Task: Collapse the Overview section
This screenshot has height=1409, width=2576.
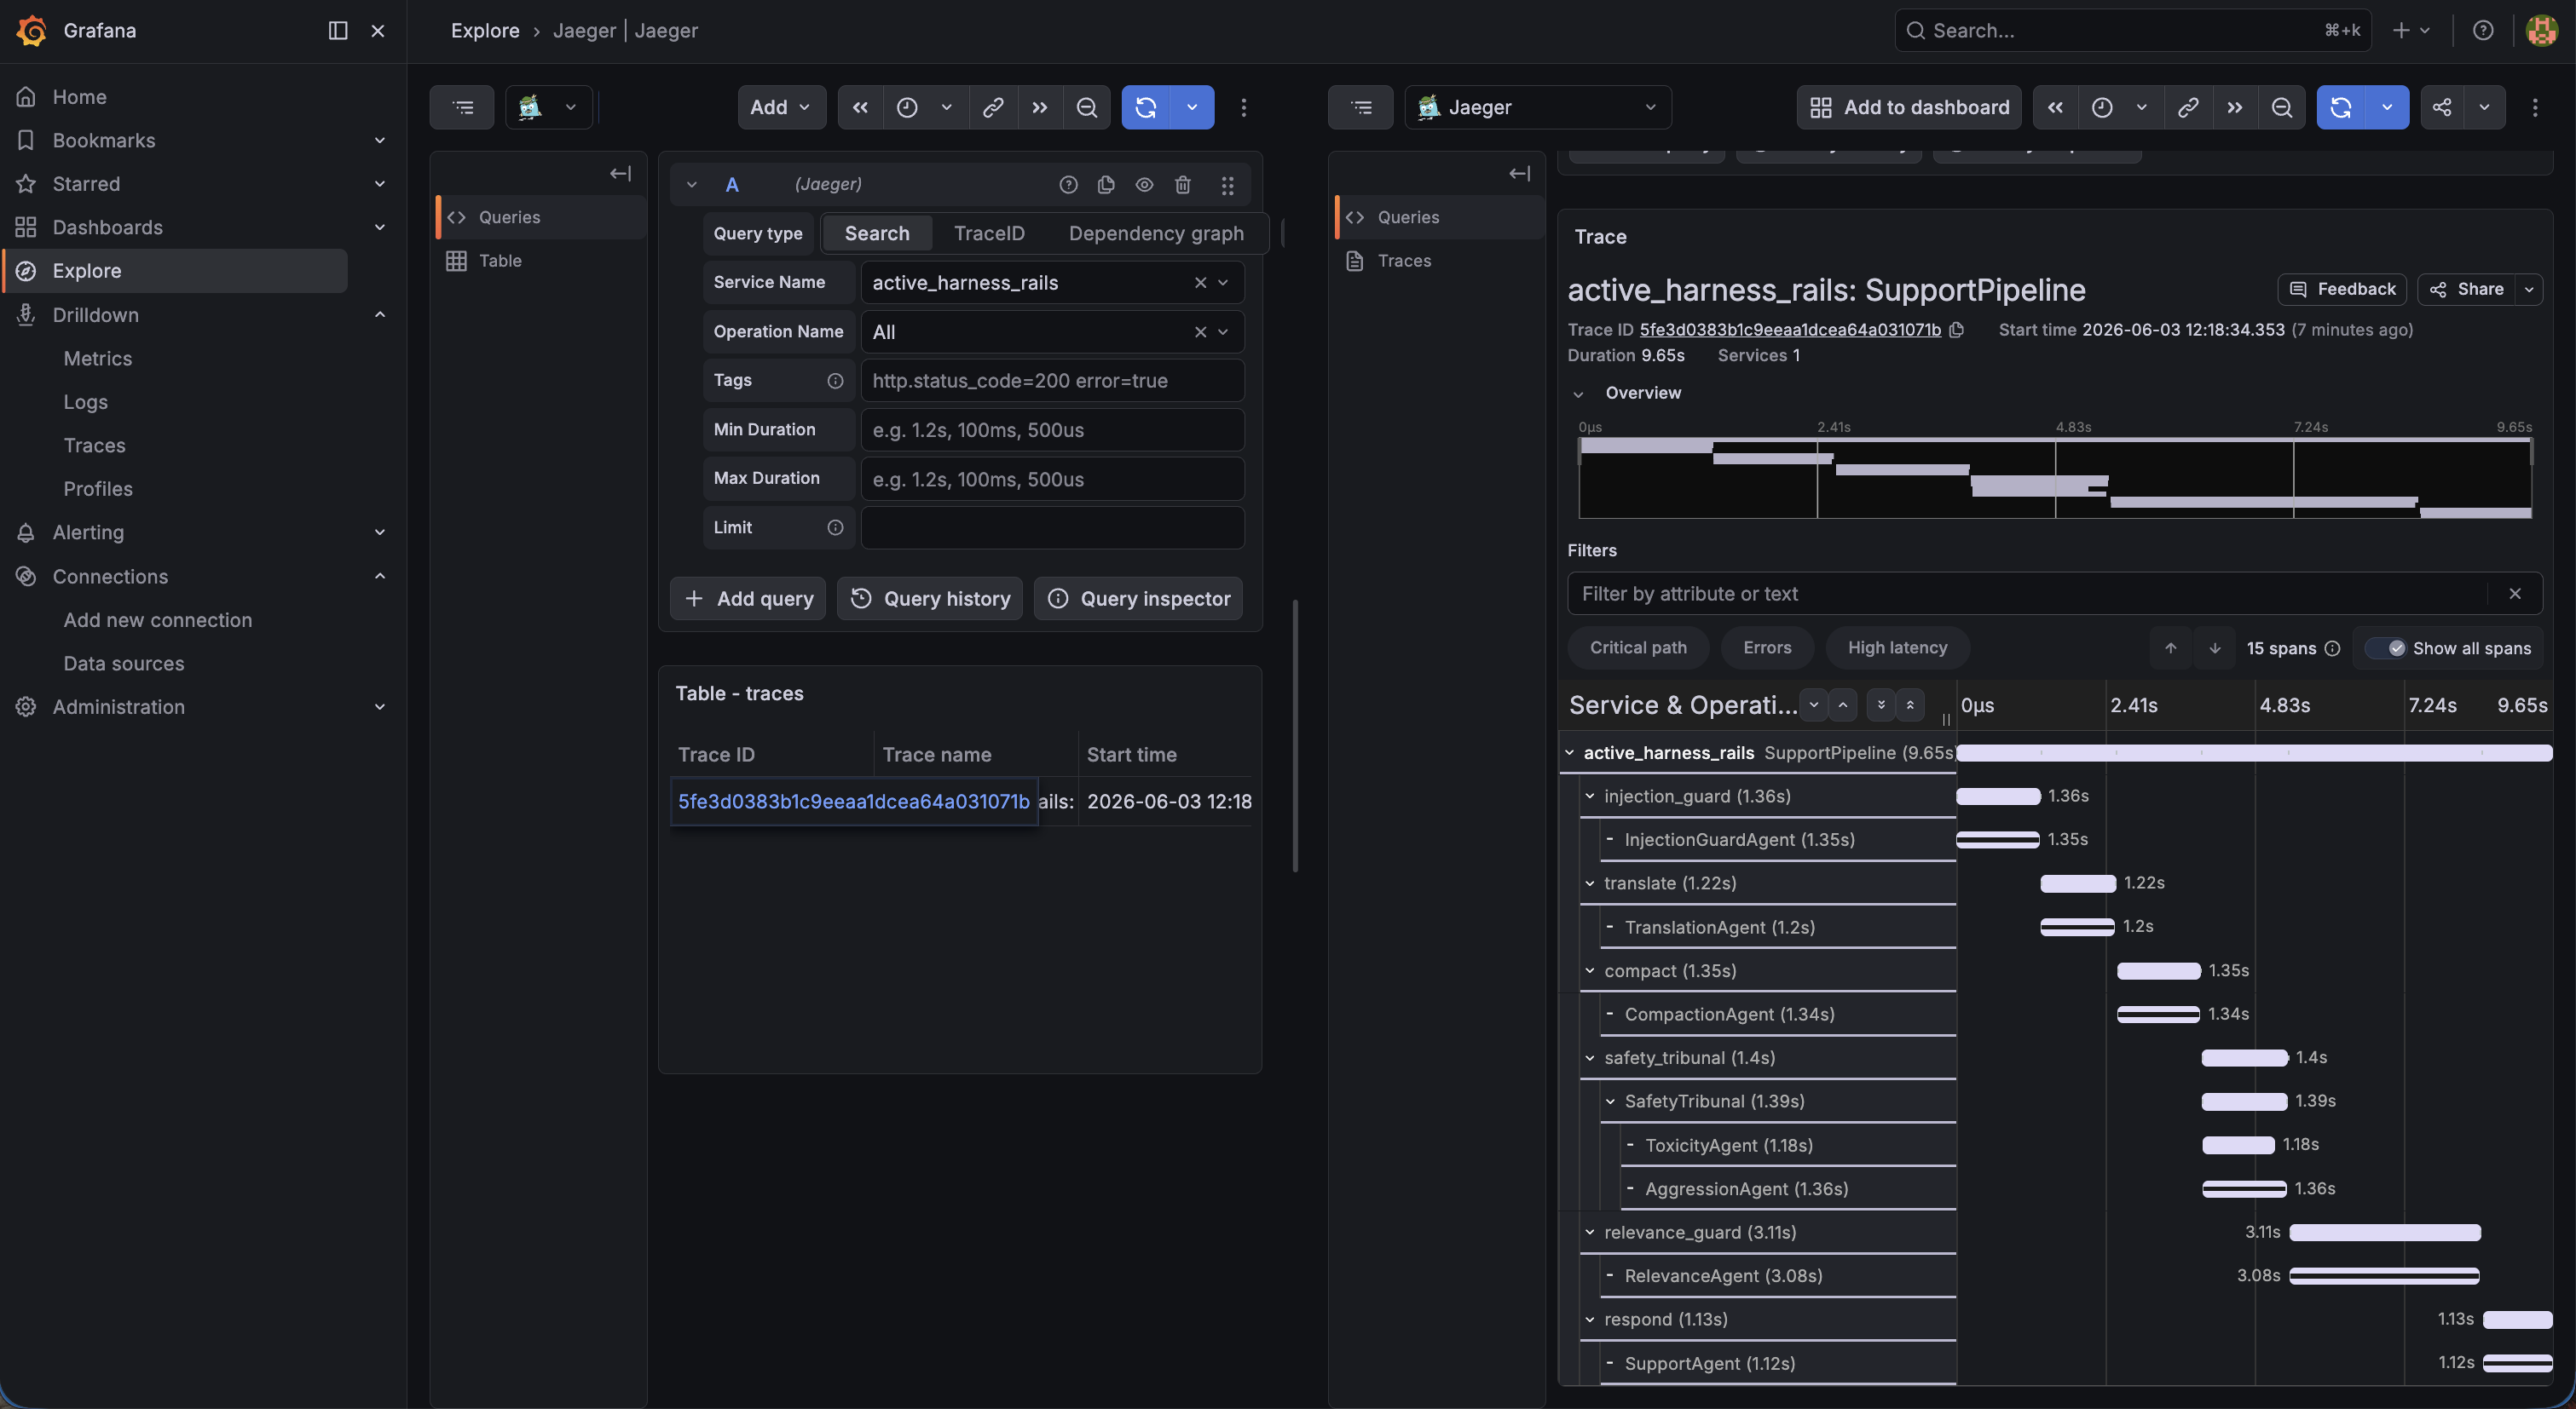Action: pyautogui.click(x=1579, y=394)
